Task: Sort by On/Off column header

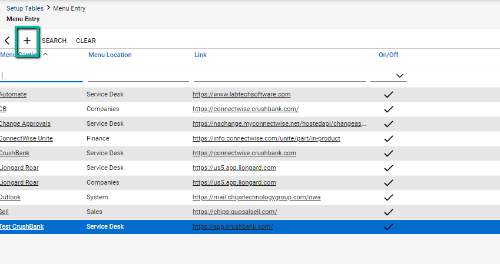Action: pyautogui.click(x=388, y=55)
